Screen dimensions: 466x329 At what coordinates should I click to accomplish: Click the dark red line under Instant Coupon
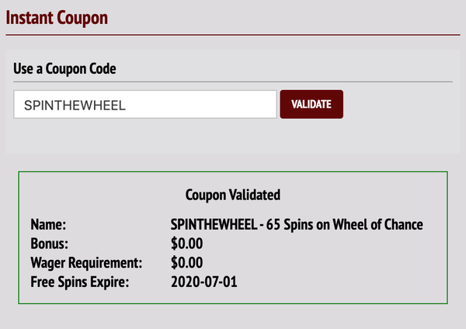click(233, 35)
